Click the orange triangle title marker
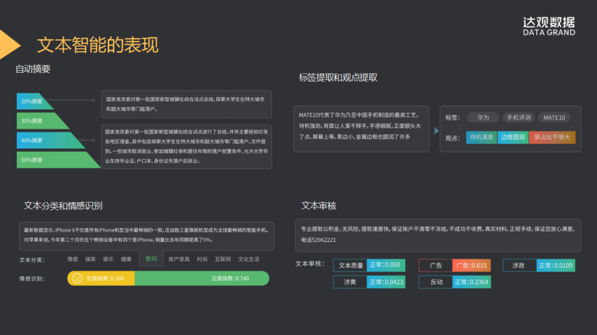597x335 pixels. [x=9, y=44]
